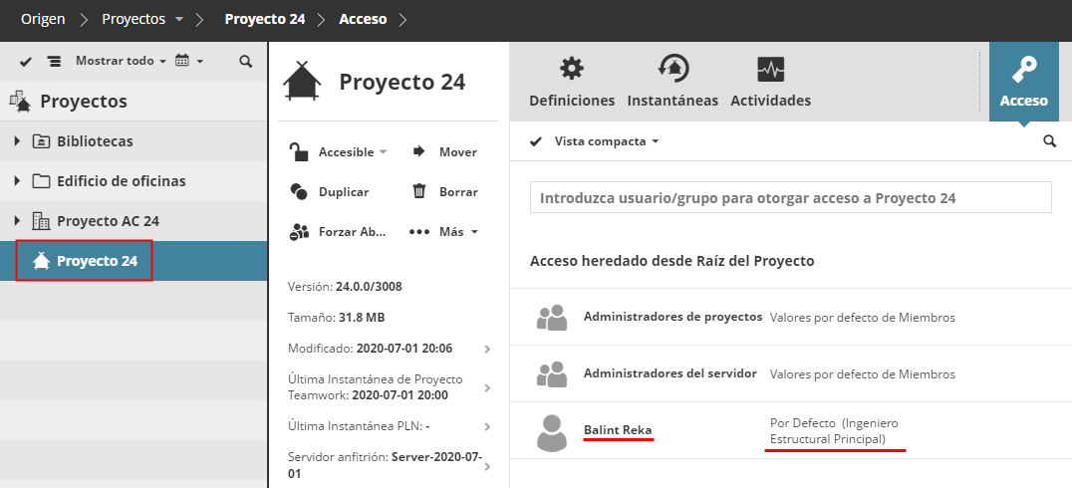Expand the Edificio de oficinas folder
Viewport: 1072px width, 488px height.
tap(18, 181)
